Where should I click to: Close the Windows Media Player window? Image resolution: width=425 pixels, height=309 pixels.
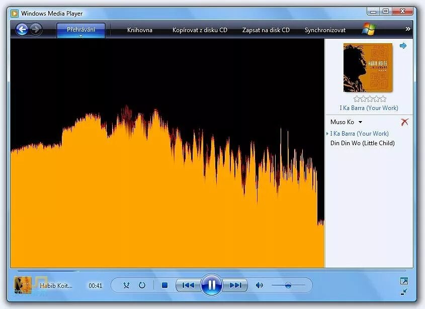click(403, 12)
